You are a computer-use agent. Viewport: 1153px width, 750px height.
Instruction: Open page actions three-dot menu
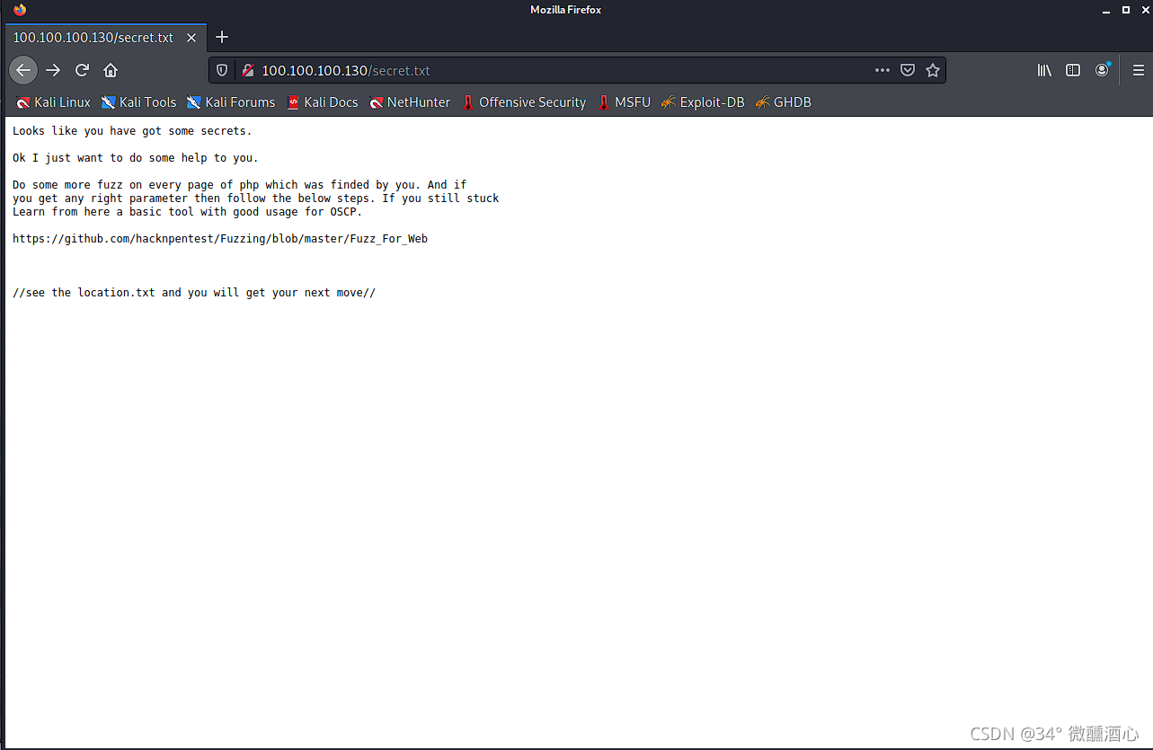882,70
